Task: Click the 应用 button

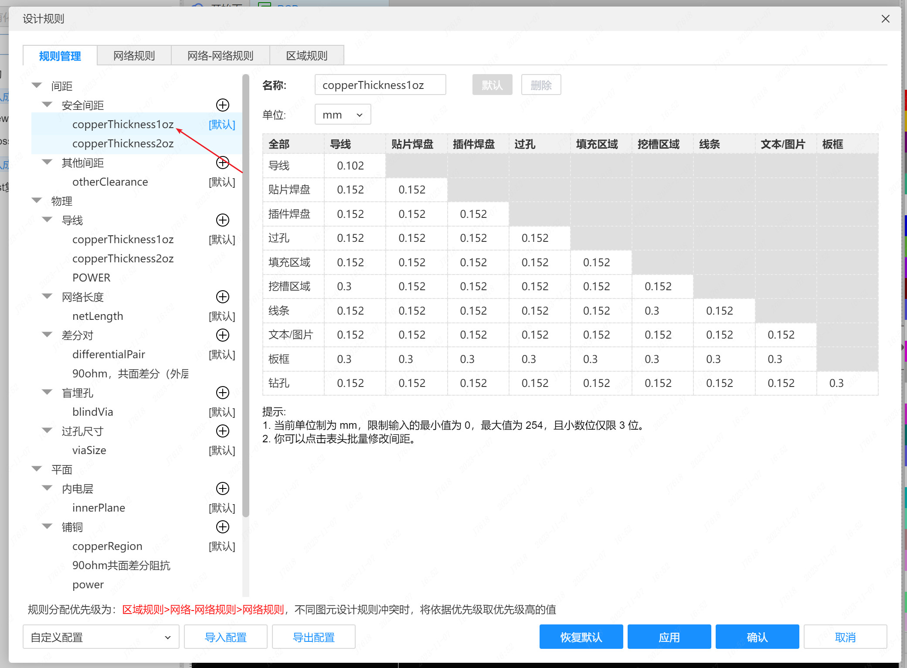Action: coord(669,637)
